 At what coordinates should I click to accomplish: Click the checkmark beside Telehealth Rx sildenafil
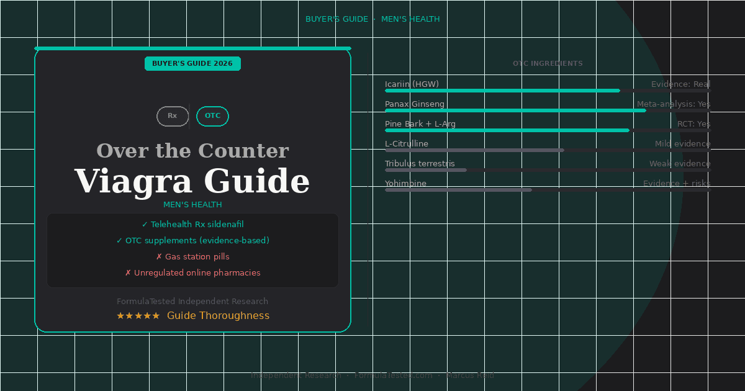(145, 225)
